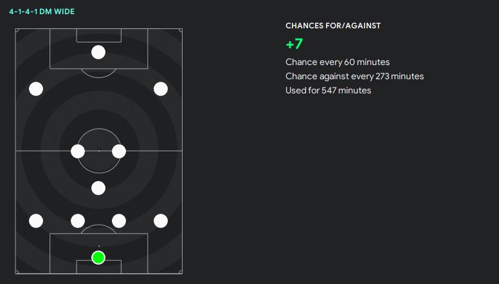
Task: Select the defensive midfielder position dot
Action: tap(98, 188)
